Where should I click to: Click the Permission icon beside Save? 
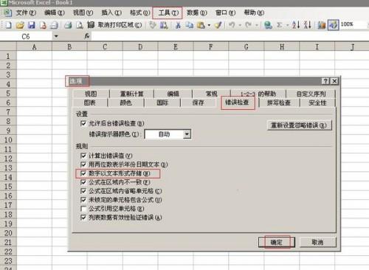(43, 25)
